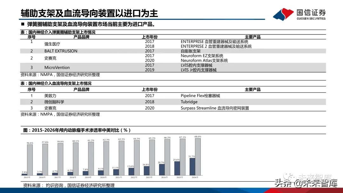
Task: Click the 57.8% data label in the chart
Action: pyautogui.click(x=45, y=142)
